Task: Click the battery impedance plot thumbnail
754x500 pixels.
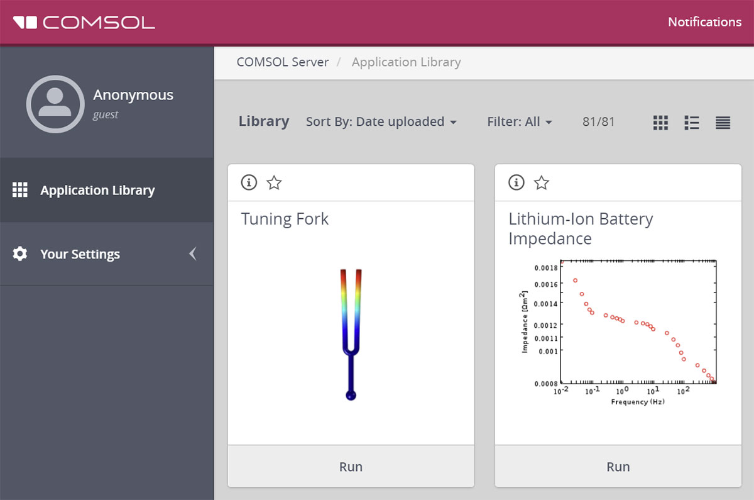Action: pyautogui.click(x=619, y=331)
